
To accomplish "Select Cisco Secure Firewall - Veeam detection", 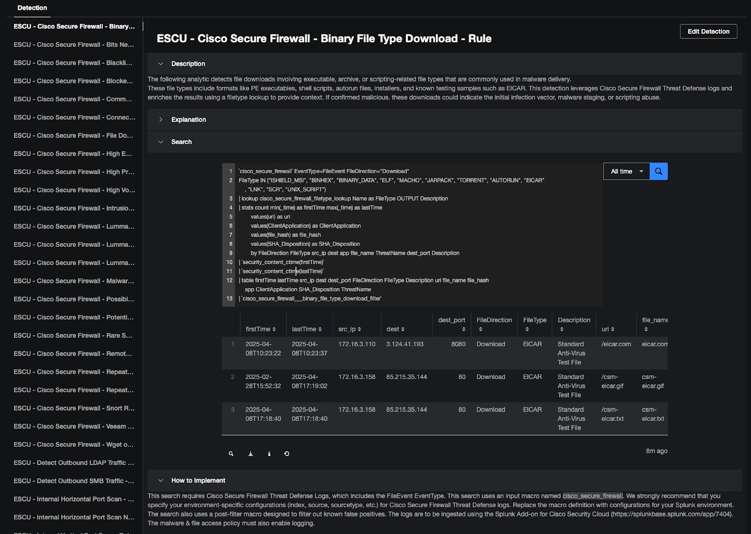I will 74,427.
